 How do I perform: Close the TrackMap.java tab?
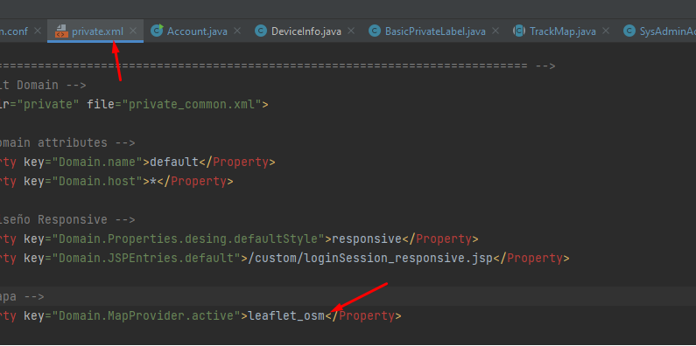[606, 31]
